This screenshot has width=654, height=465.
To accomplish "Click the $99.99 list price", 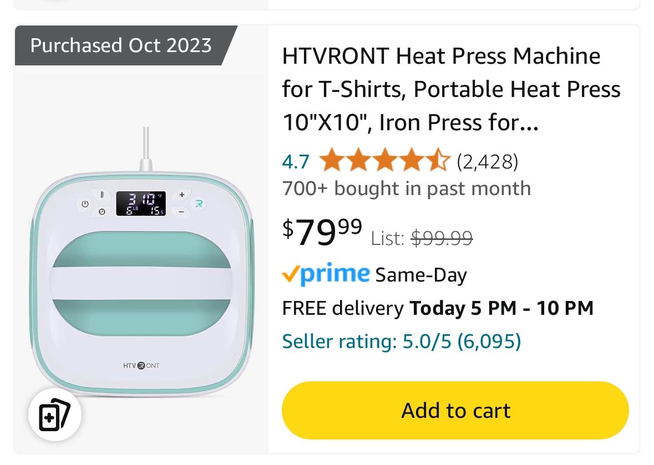I will coord(442,238).
